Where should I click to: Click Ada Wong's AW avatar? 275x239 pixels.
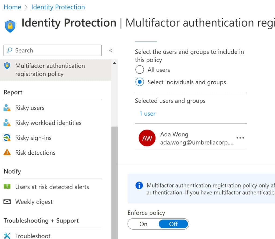[147, 138]
